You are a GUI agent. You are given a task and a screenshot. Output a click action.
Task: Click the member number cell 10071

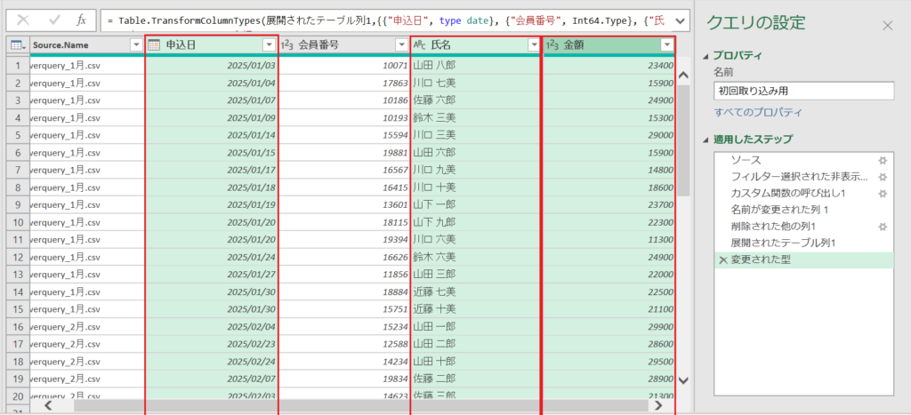tap(344, 66)
